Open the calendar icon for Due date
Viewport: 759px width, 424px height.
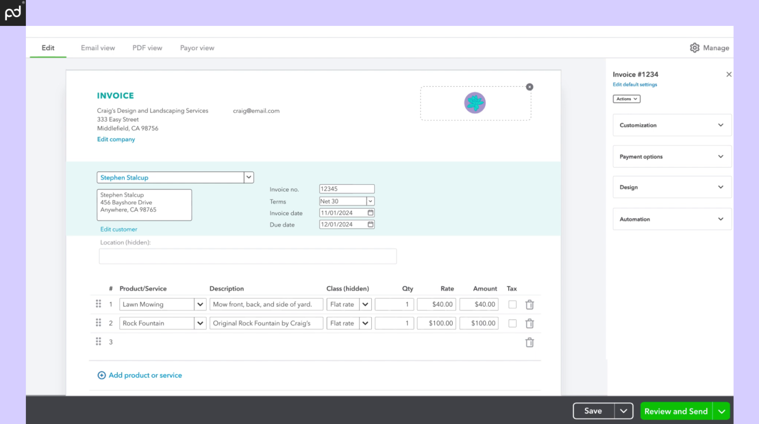[370, 224]
